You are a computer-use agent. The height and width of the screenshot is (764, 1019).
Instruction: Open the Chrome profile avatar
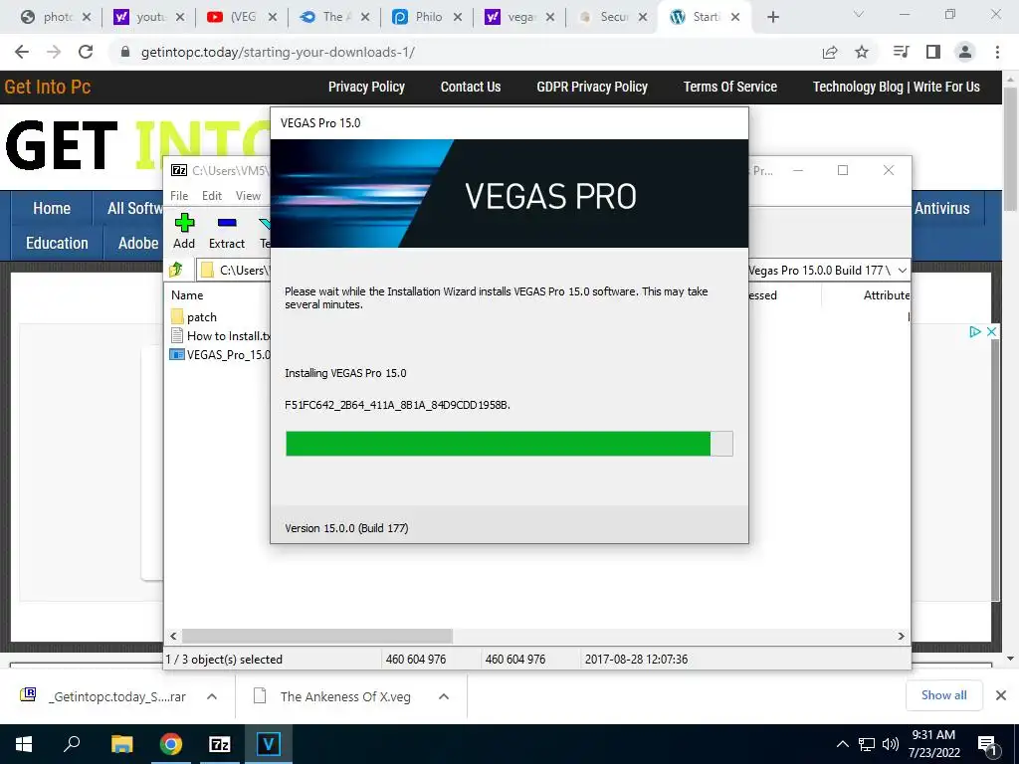point(965,52)
